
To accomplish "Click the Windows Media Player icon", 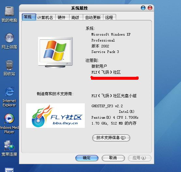I will click(x=9, y=124).
